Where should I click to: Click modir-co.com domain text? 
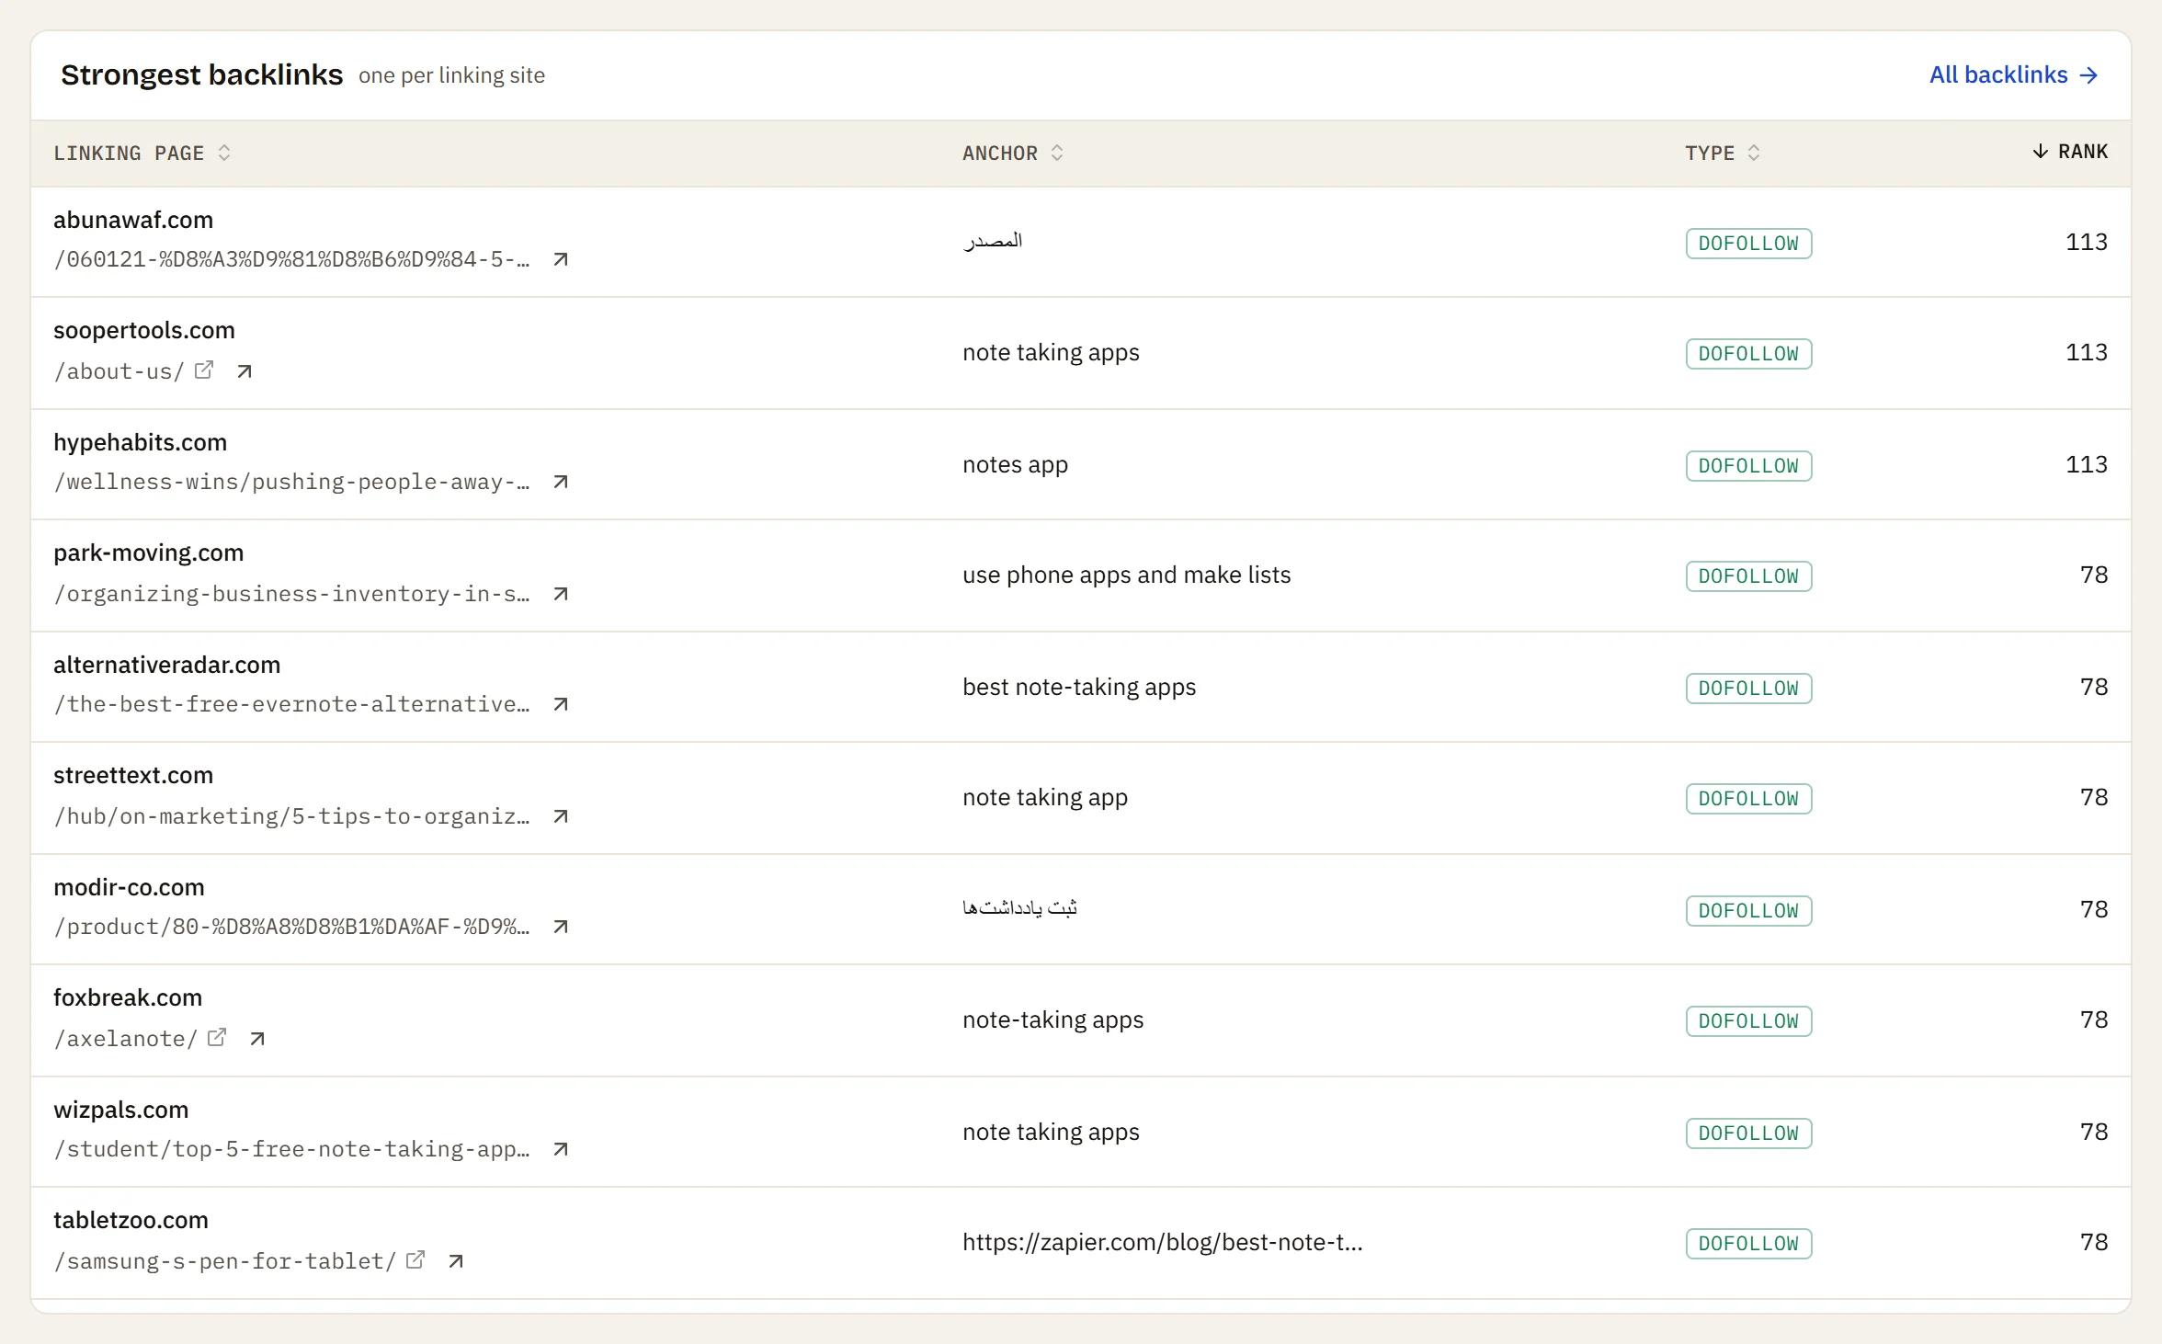[x=129, y=887]
